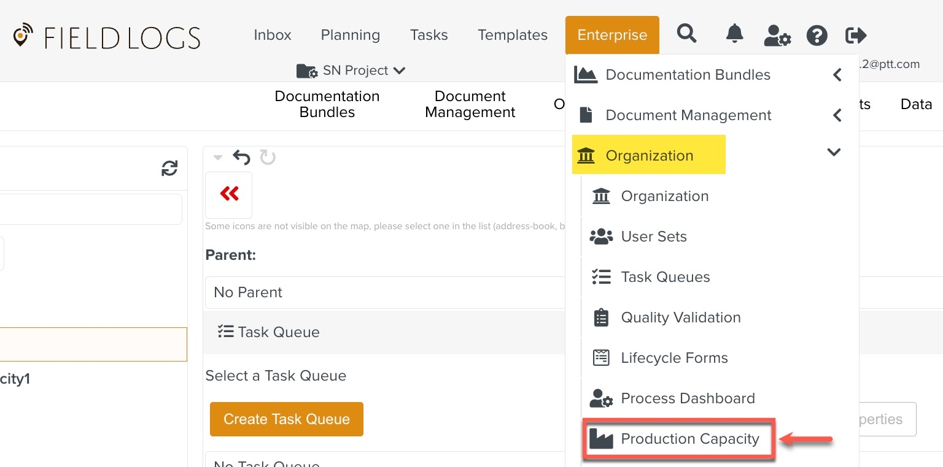943x467 pixels.
Task: Click the search magnifier icon
Action: click(x=686, y=34)
